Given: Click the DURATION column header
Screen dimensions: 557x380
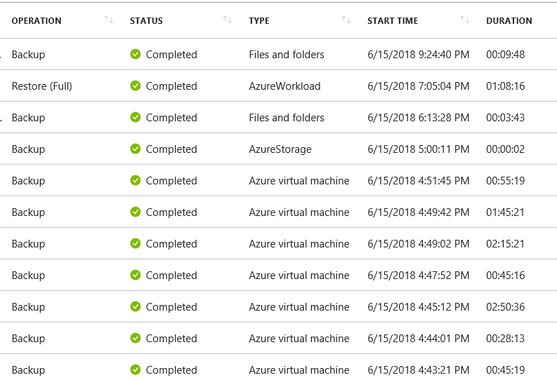Looking at the screenshot, I should tap(509, 21).
